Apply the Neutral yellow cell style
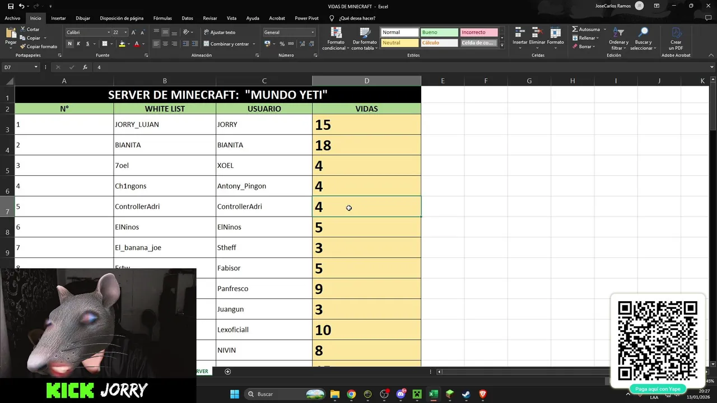This screenshot has height=403, width=717. click(x=399, y=43)
